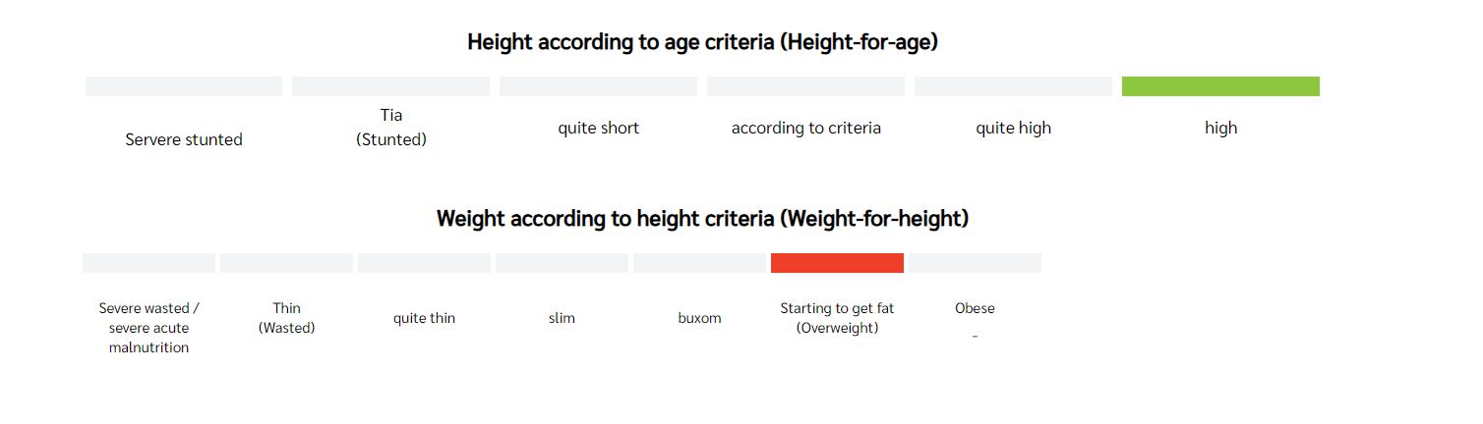Click the gray bar above 'Obese'
The height and width of the screenshot is (424, 1483).
click(975, 263)
